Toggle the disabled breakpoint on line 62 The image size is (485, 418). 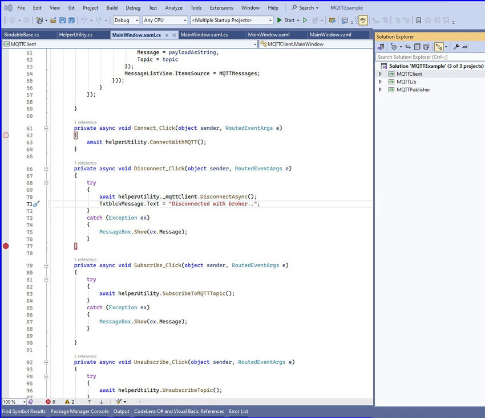click(6, 136)
